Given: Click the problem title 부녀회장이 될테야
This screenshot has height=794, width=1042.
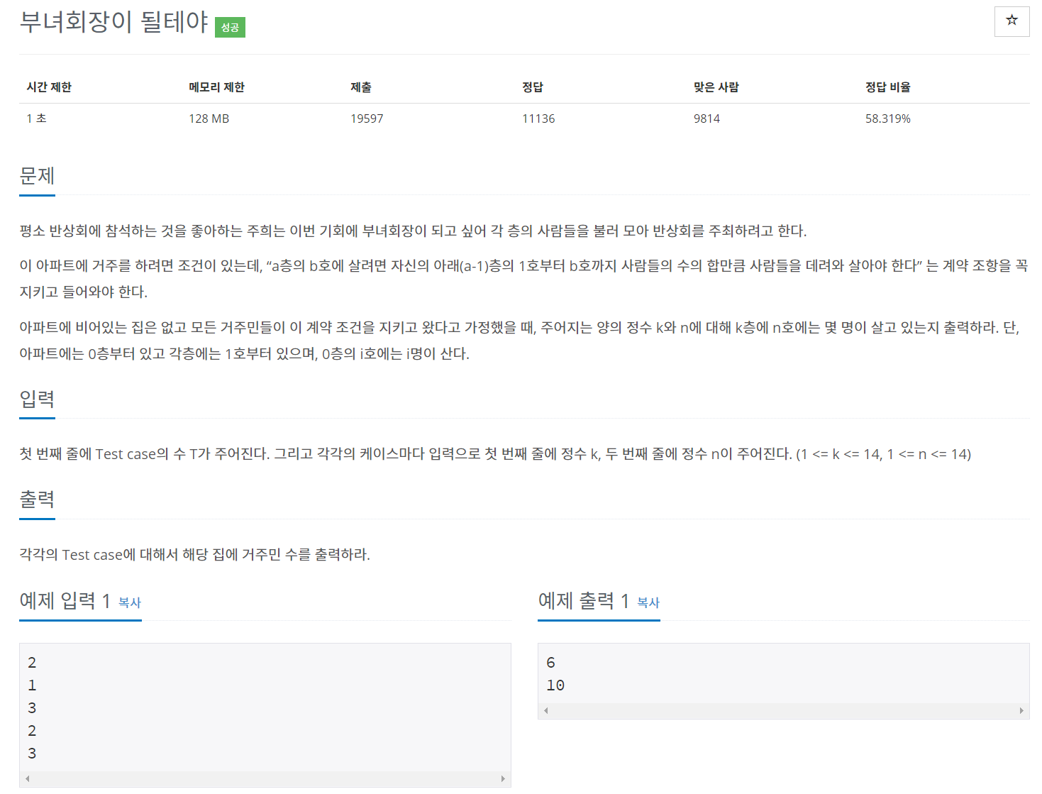Looking at the screenshot, I should (x=114, y=22).
